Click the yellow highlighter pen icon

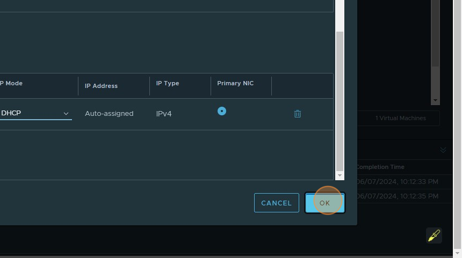[x=434, y=235]
